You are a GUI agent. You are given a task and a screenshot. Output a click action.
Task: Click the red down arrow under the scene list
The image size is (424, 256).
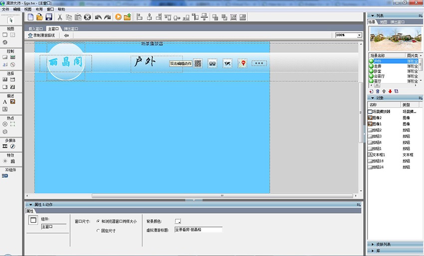[x=390, y=91]
